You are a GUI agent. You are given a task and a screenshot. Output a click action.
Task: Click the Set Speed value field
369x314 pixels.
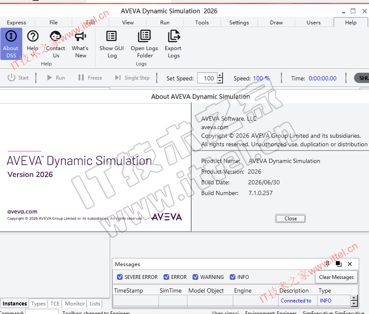pyautogui.click(x=207, y=78)
